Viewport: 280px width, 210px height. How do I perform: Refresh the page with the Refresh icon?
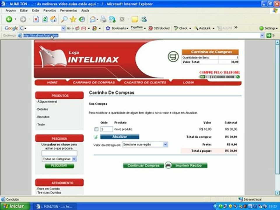pyautogui.click(x=45, y=19)
